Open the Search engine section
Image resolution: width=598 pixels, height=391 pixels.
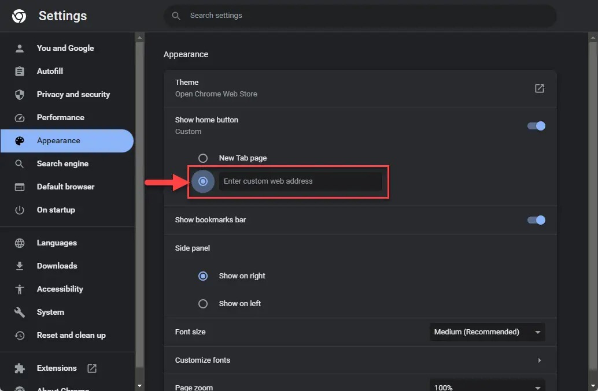pos(62,163)
